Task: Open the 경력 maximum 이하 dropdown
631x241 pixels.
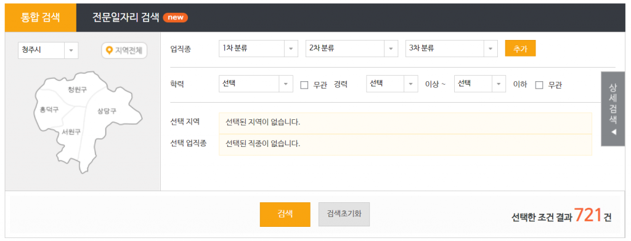Action: point(479,84)
